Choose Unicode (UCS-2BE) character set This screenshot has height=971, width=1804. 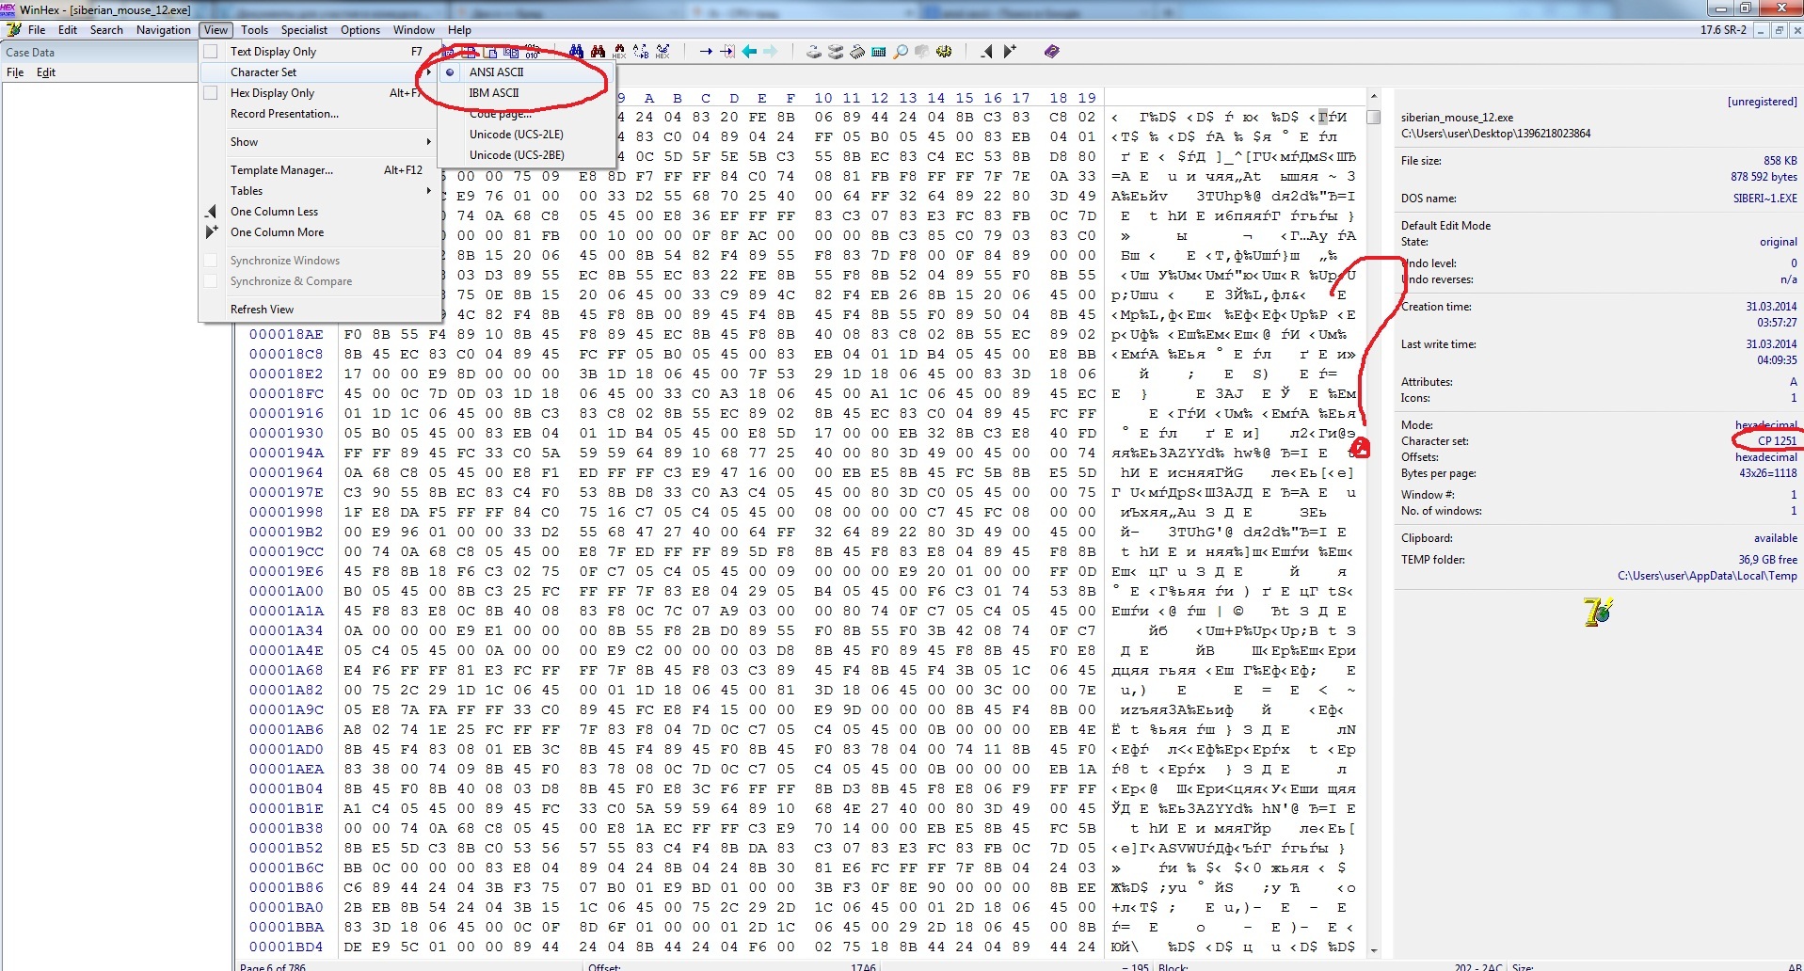[x=525, y=155]
